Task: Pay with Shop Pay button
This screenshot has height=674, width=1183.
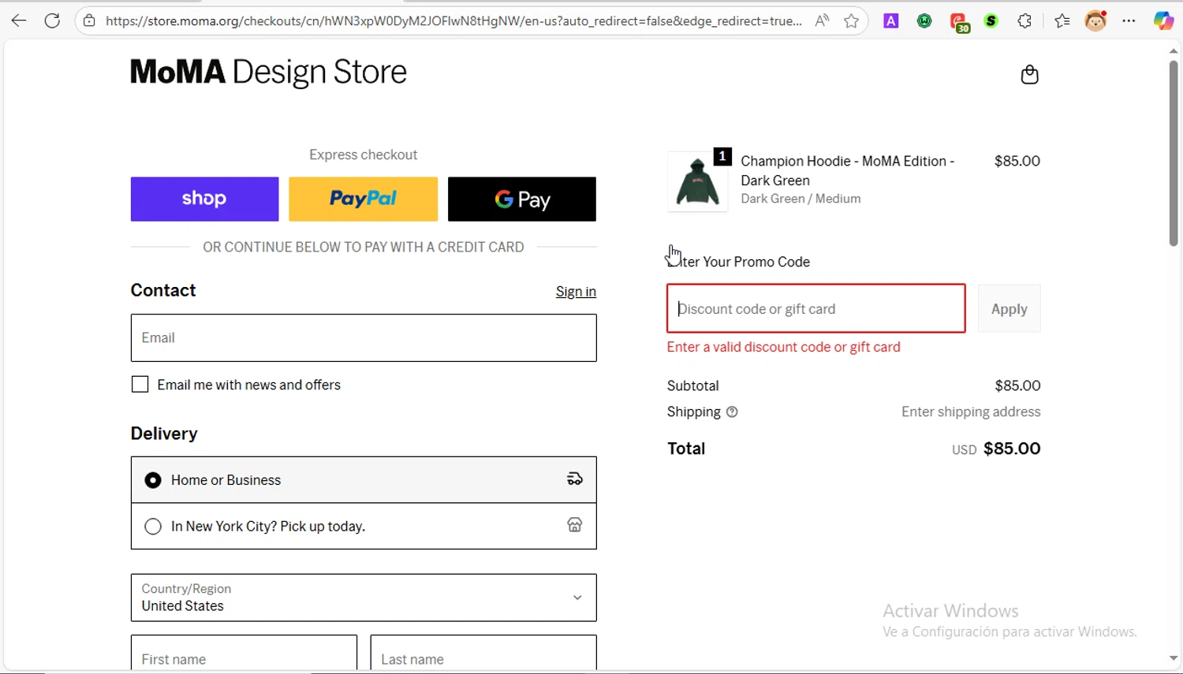Action: click(x=204, y=199)
